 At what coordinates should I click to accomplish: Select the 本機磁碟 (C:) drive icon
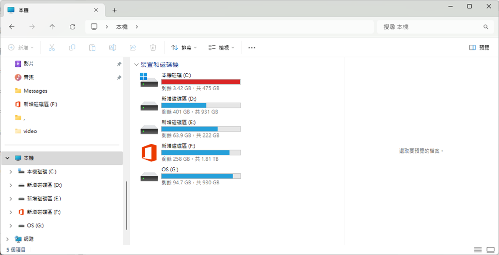[x=149, y=82]
